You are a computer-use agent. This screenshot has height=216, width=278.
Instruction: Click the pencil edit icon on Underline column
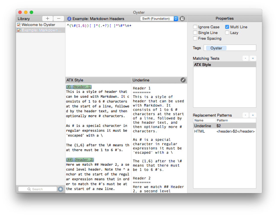click(x=183, y=80)
